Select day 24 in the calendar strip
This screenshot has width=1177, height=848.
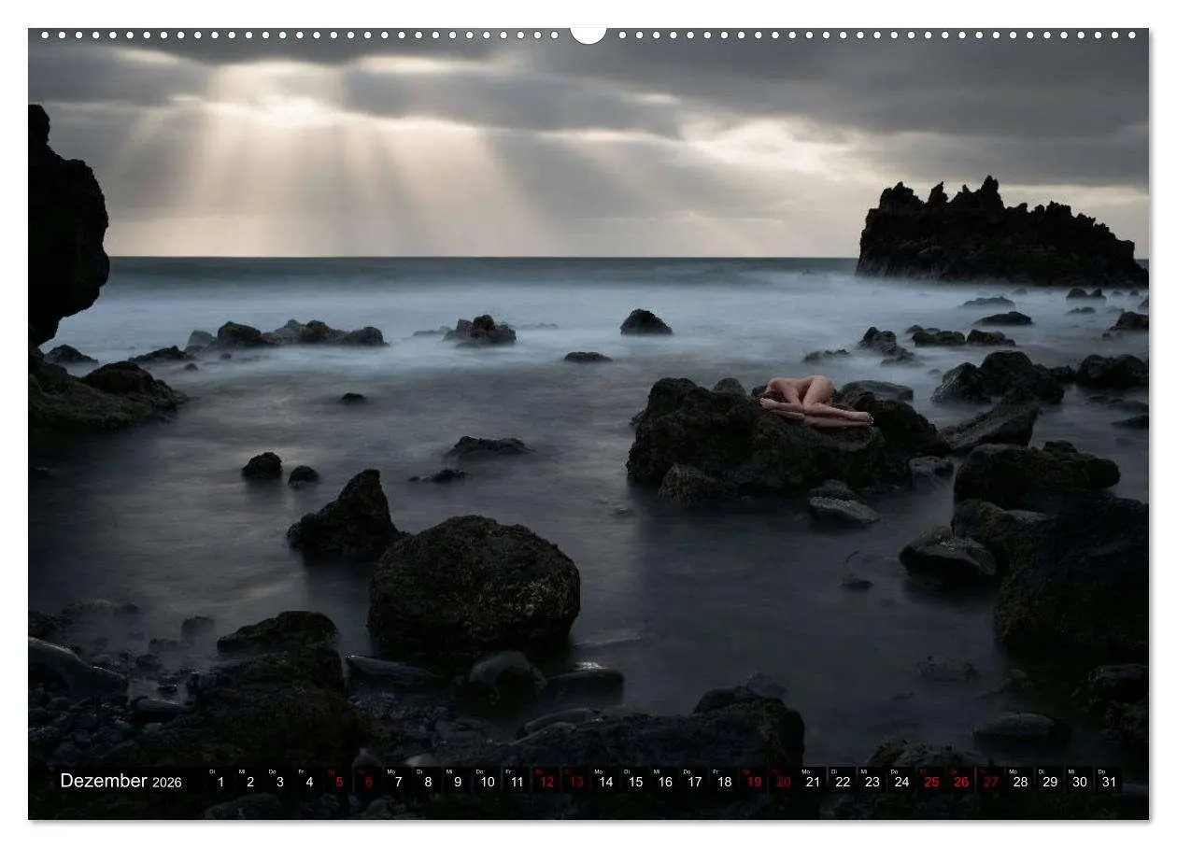(901, 781)
